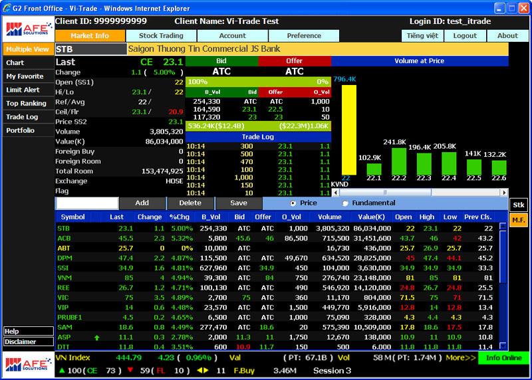Click the Internet Explorer icon in title bar

(x=7, y=8)
